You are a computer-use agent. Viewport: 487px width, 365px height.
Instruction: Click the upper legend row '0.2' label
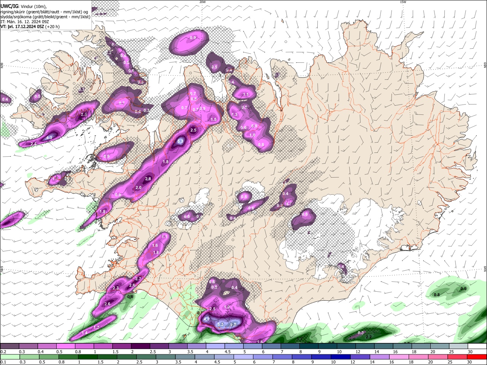coord(3,352)
